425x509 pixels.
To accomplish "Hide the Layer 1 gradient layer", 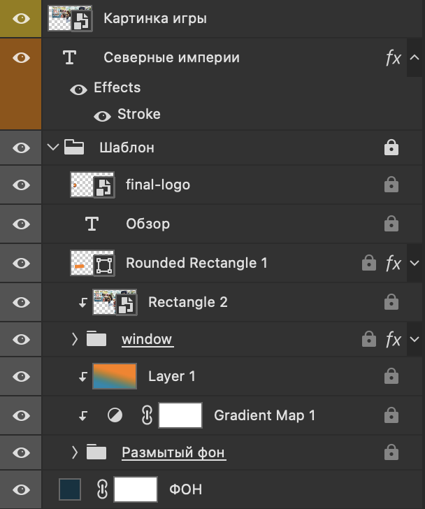I will (x=22, y=377).
